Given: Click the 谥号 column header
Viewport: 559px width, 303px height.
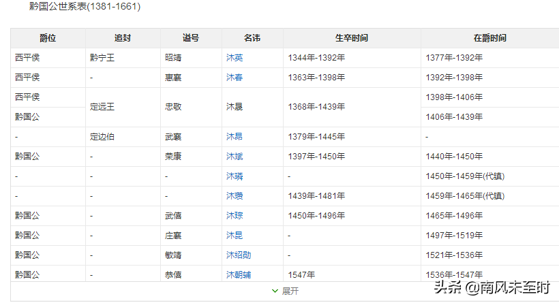Looking at the screenshot, I should 191,38.
